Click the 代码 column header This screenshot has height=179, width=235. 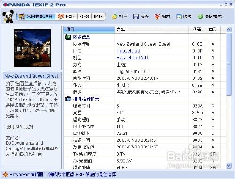tap(197, 30)
